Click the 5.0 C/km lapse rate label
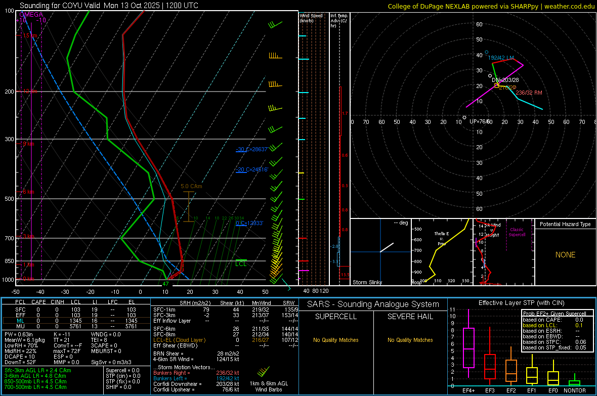The image size is (597, 396). (192, 186)
